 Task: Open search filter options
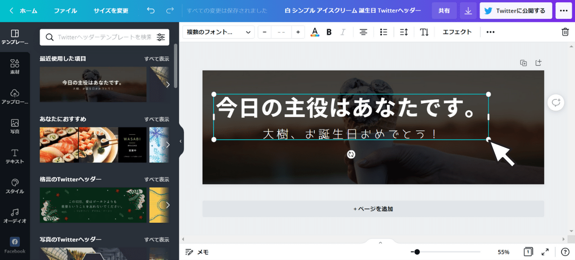click(161, 37)
